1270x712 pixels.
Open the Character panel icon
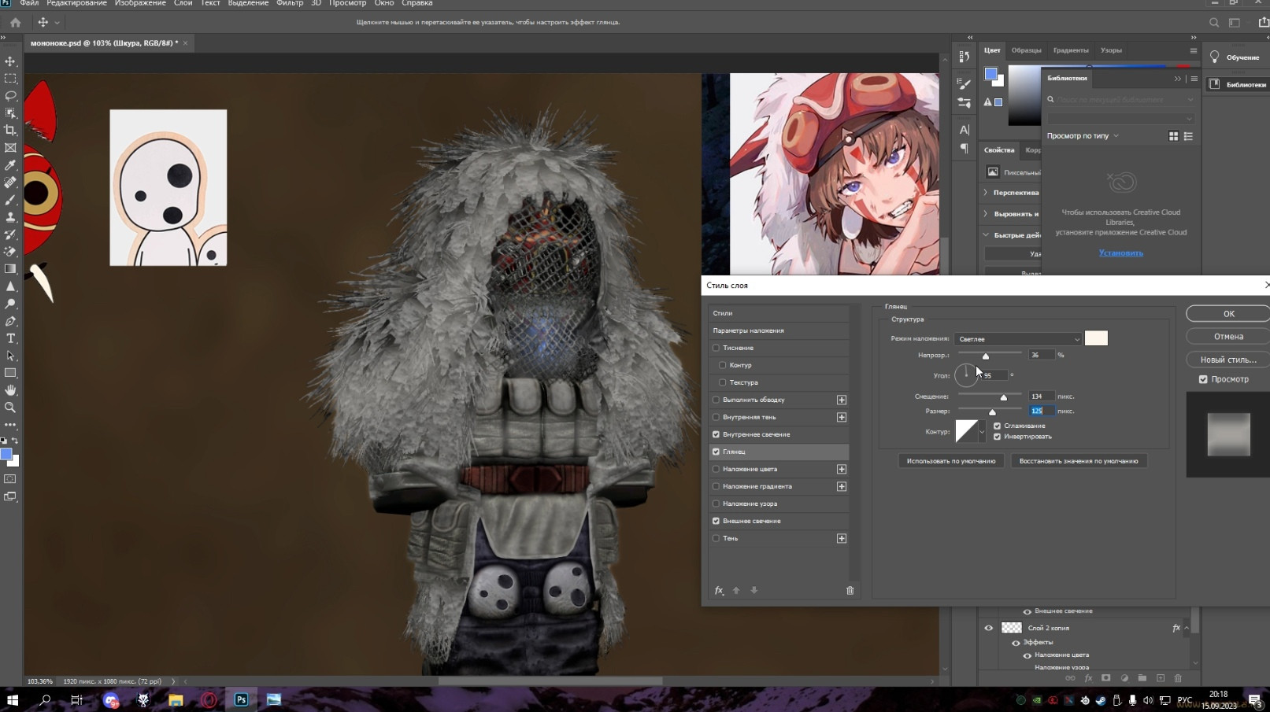[x=965, y=130]
